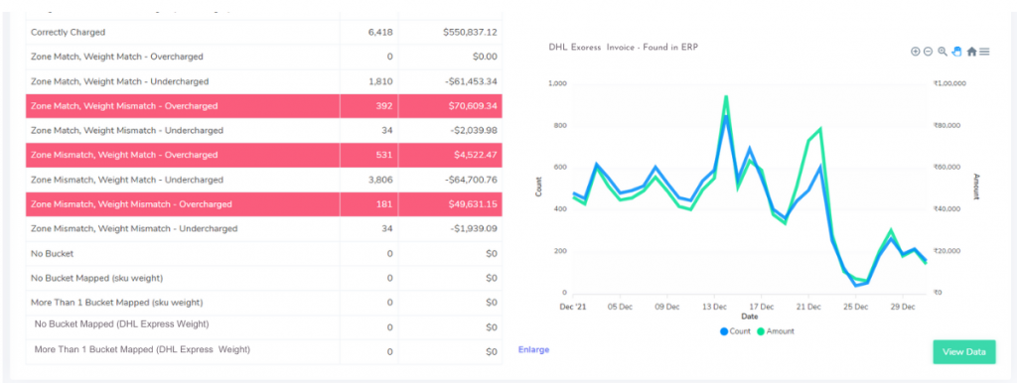The width and height of the screenshot is (1017, 383).
Task: Select Zone Match, Weight Mismatch - Overcharged row
Action: [264, 105]
